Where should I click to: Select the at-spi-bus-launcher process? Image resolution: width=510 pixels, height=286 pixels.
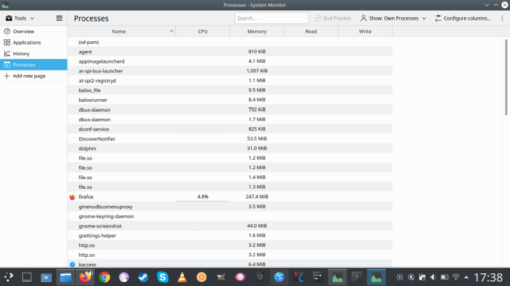[x=230, y=71]
